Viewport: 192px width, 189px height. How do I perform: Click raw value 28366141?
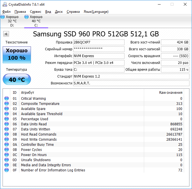pyautogui.click(x=174, y=139)
